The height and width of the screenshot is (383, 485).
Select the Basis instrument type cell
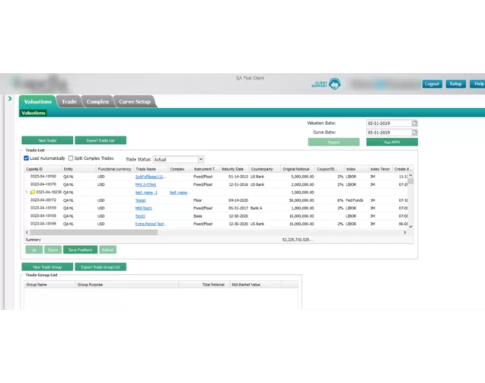pyautogui.click(x=198, y=216)
